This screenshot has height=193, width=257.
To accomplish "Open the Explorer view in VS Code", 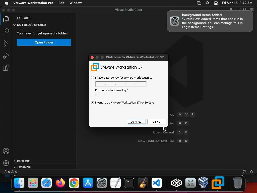I will pyautogui.click(x=6, y=19).
